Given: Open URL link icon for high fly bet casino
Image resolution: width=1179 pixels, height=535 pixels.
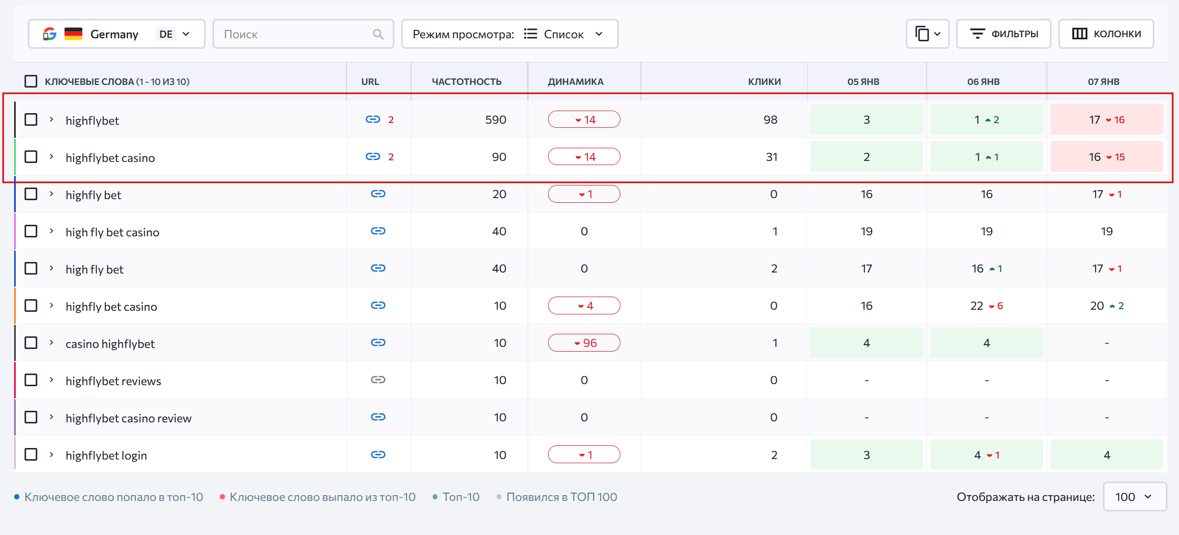Looking at the screenshot, I should click(x=378, y=231).
